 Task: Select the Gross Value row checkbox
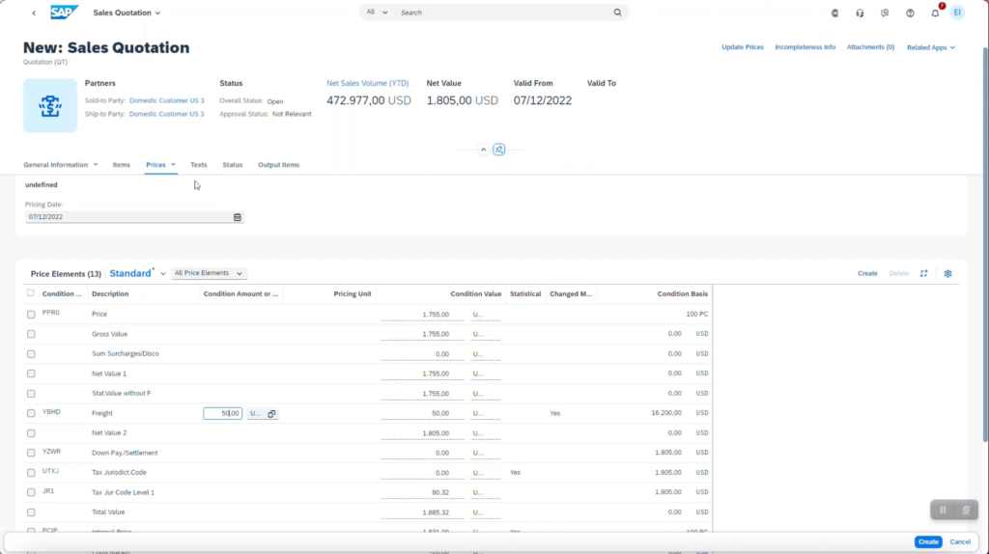(x=31, y=334)
